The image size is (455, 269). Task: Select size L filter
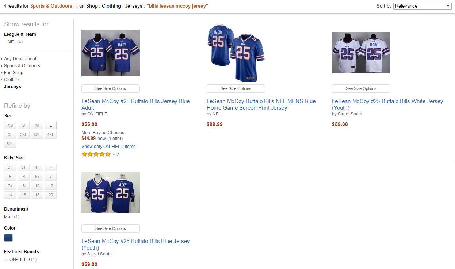[x=50, y=125]
